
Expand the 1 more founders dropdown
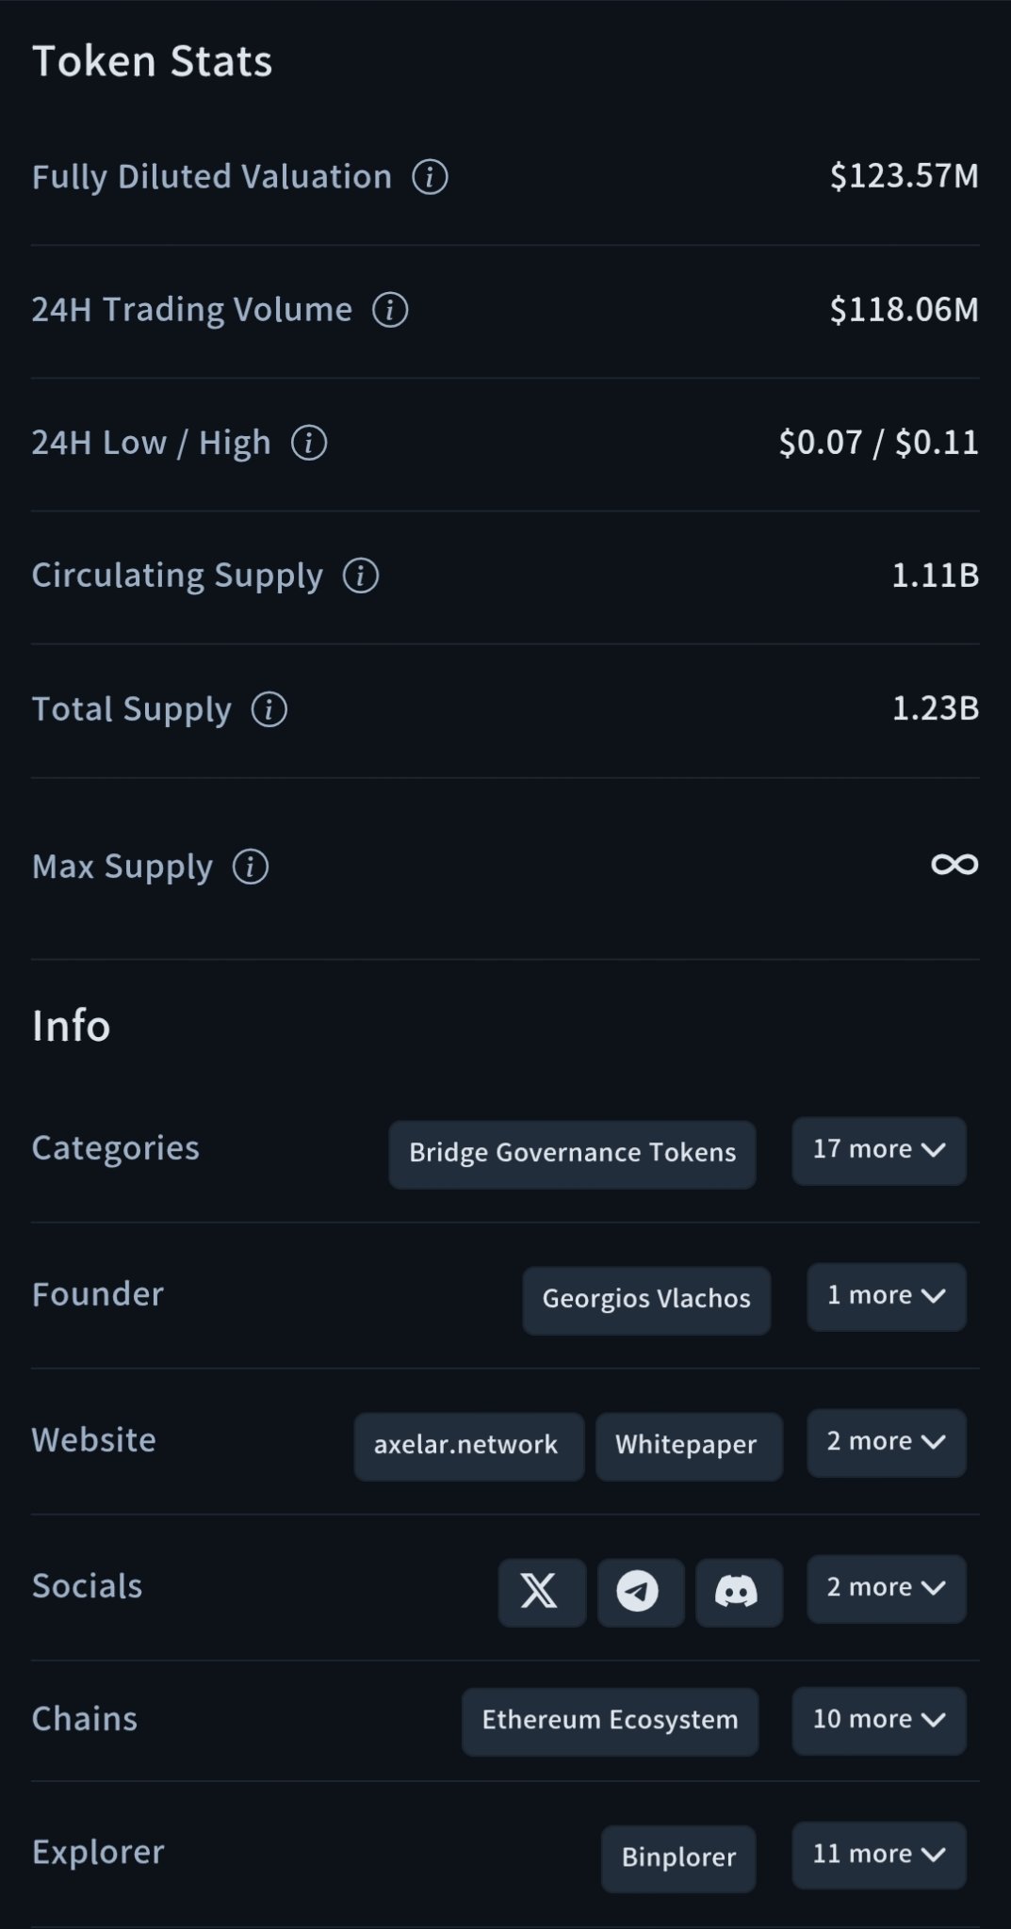886,1296
